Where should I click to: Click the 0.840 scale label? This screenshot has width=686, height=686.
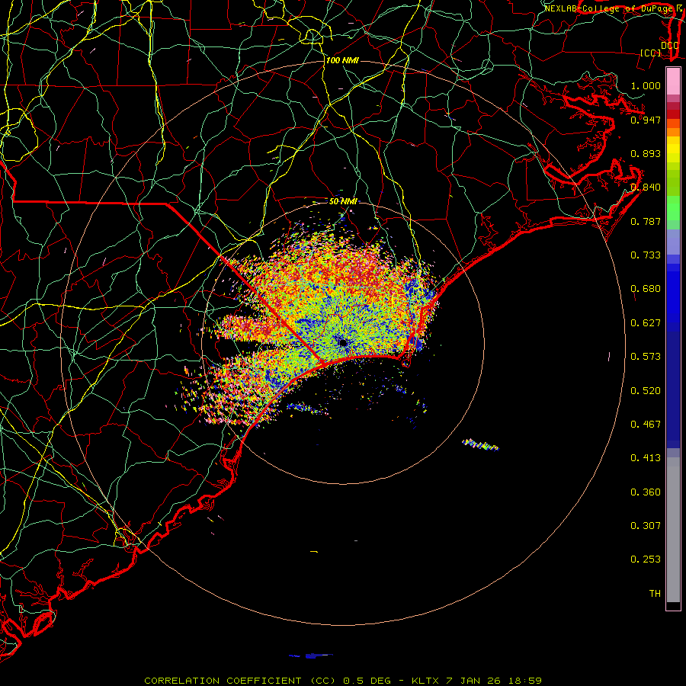pyautogui.click(x=646, y=188)
